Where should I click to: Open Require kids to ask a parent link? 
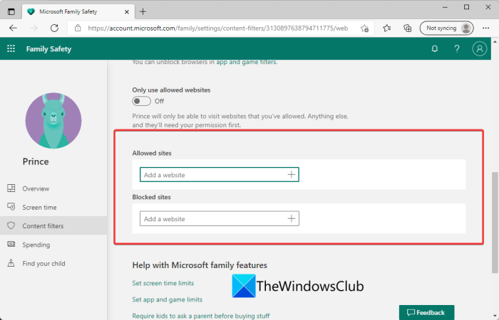click(201, 316)
